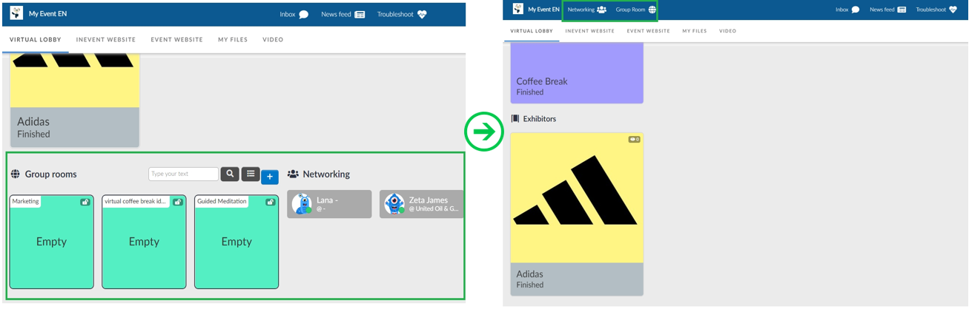Click Lana's avatar in Networking list
Viewport: 969px width, 309px height.
(x=302, y=204)
